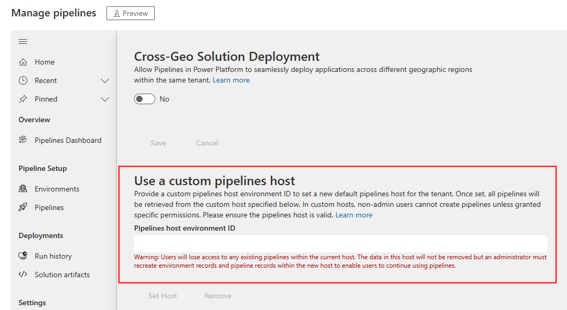
Task: Click the Deployments section heading
Action: [41, 235]
